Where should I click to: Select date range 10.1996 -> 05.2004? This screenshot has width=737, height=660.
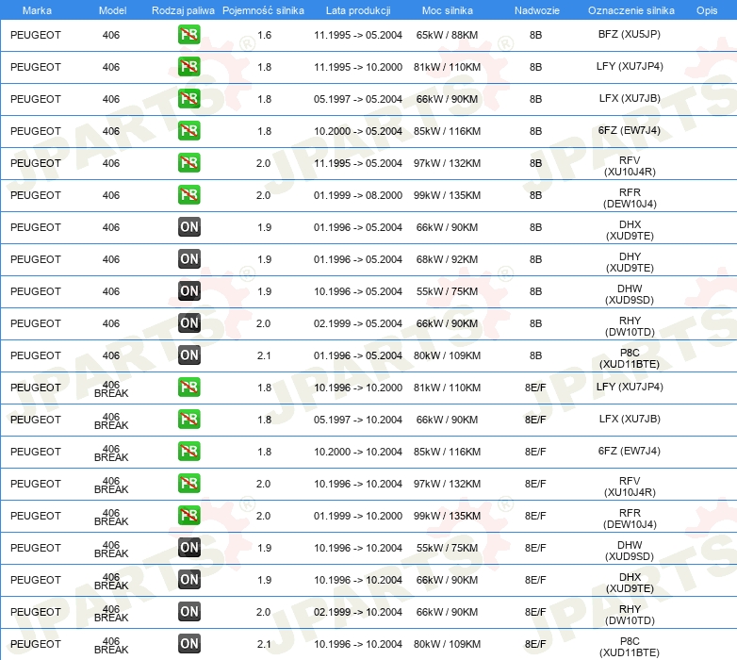pos(358,291)
